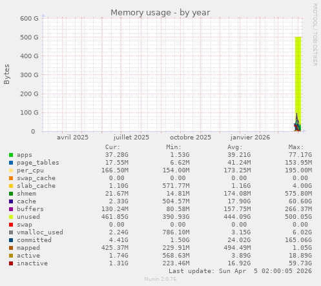Click the 'apps' legend label

click(25, 155)
